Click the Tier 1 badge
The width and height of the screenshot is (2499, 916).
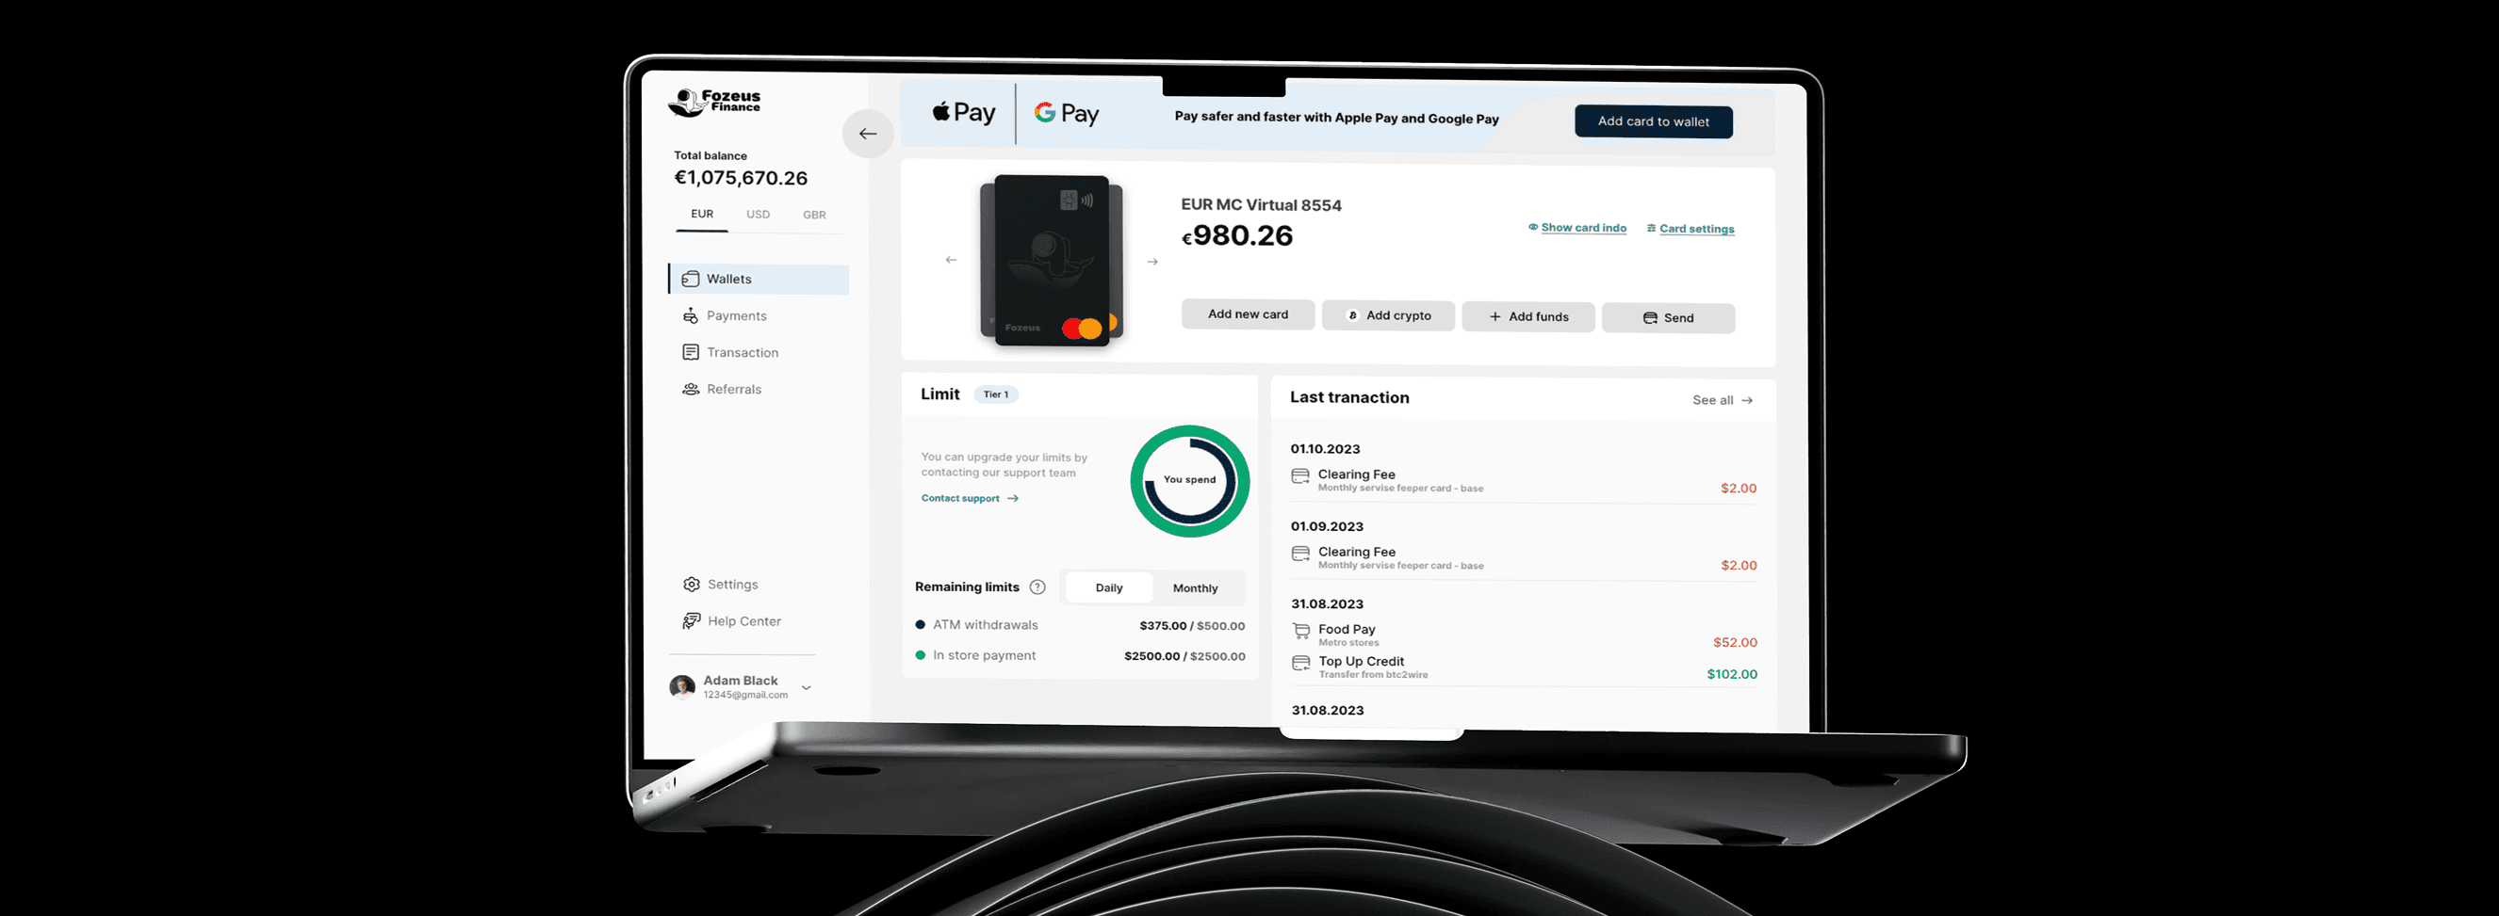(x=995, y=394)
